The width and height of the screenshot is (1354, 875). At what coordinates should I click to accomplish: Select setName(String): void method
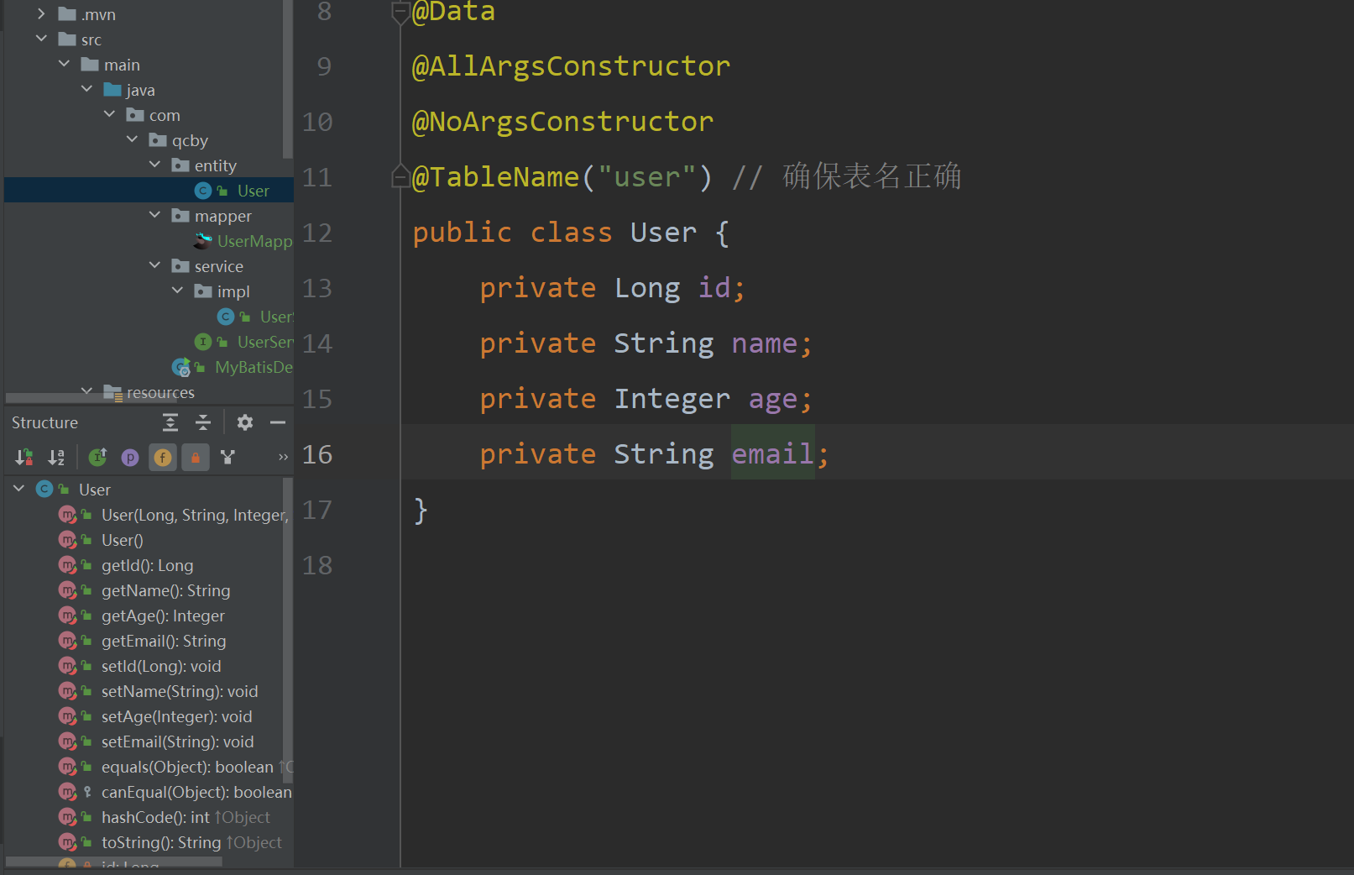(x=180, y=691)
